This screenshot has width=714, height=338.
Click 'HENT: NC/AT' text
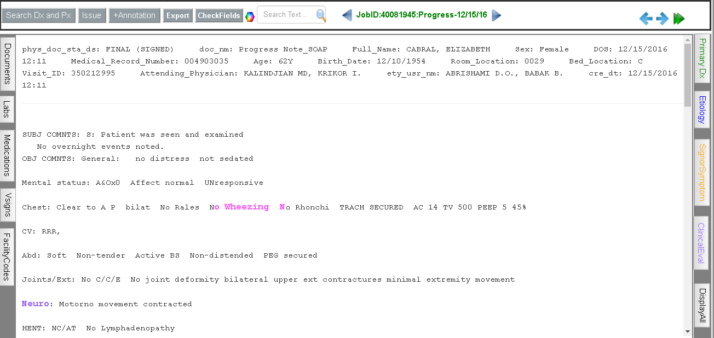(49, 328)
